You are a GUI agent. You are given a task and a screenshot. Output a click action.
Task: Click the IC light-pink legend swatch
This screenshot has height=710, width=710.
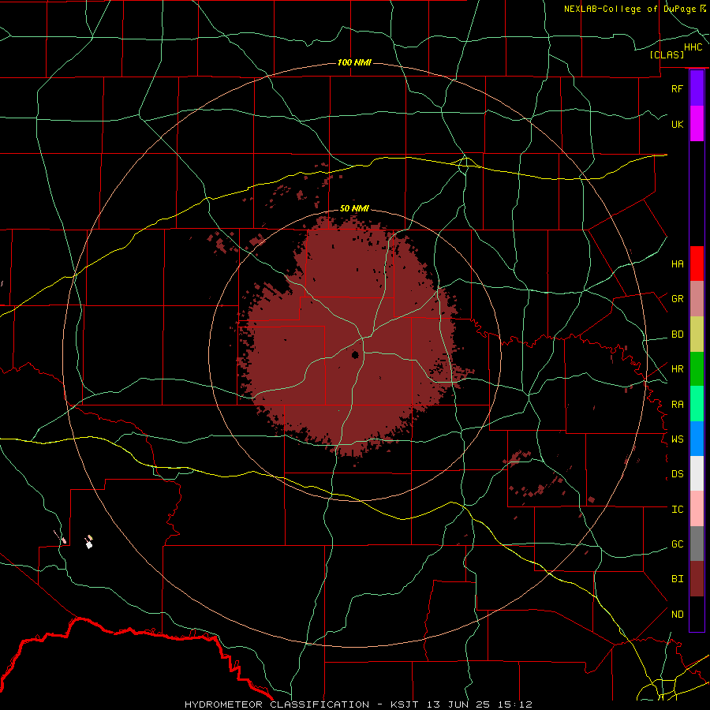coord(697,509)
